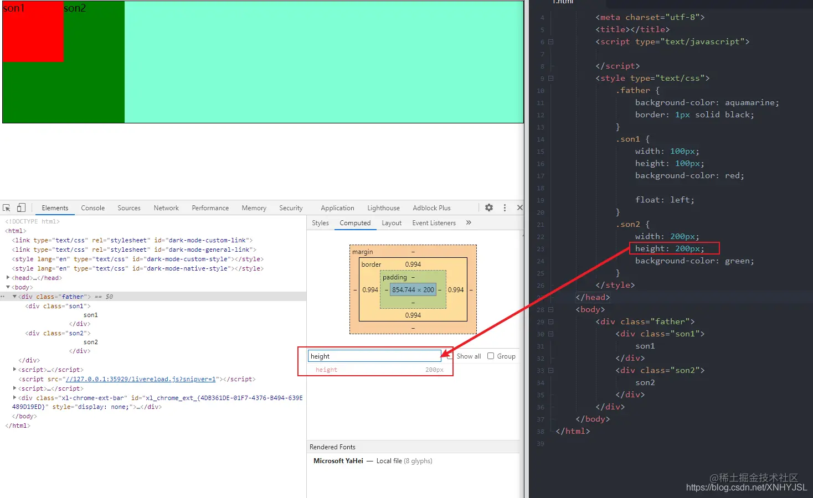Click the meta charset line in editor

tap(650, 17)
